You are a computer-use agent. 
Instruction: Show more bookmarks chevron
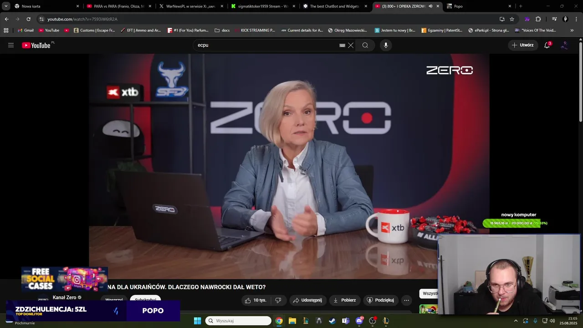click(572, 30)
